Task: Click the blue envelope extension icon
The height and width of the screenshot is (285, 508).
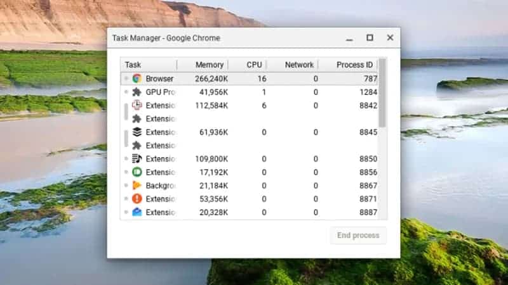Action: (137, 212)
